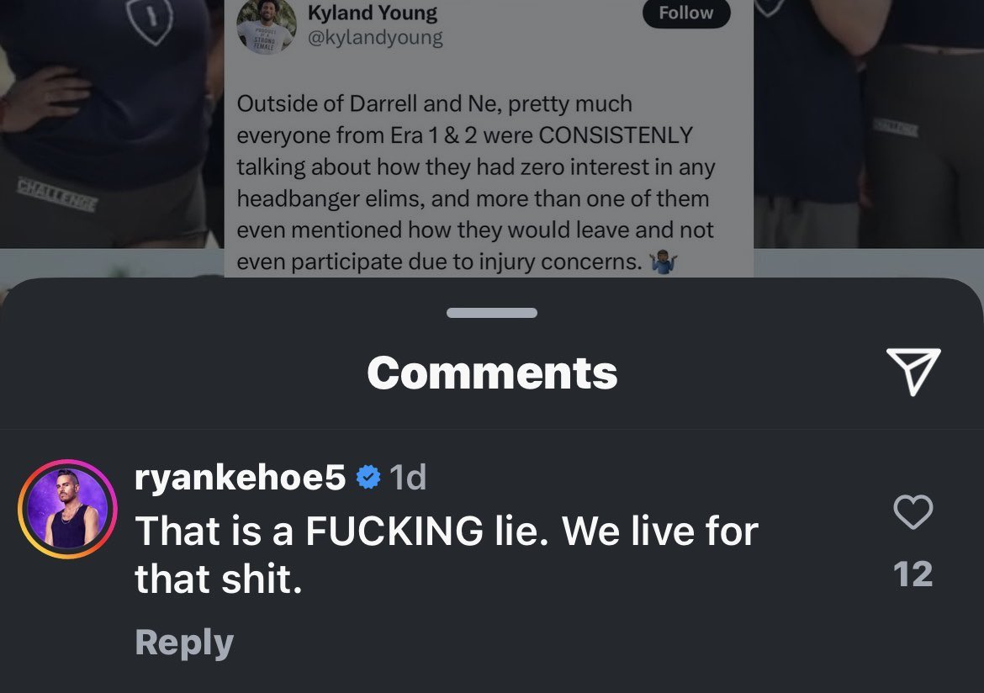View the 12 likes count
Image resolution: width=984 pixels, height=693 pixels.
tap(913, 574)
